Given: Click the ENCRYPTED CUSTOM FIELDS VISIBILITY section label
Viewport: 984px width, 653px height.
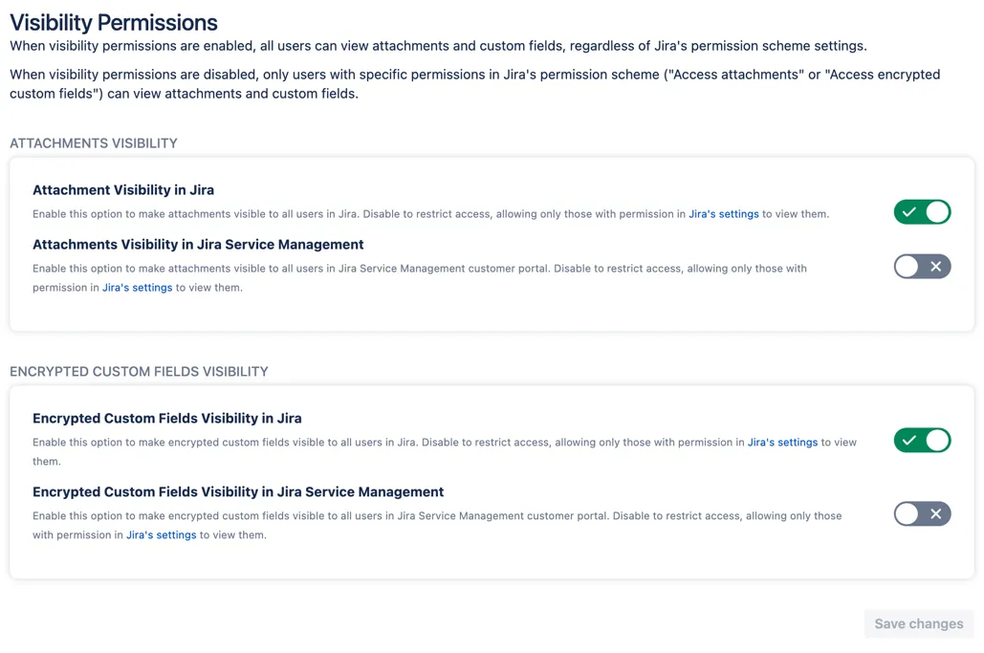Looking at the screenshot, I should click(139, 371).
